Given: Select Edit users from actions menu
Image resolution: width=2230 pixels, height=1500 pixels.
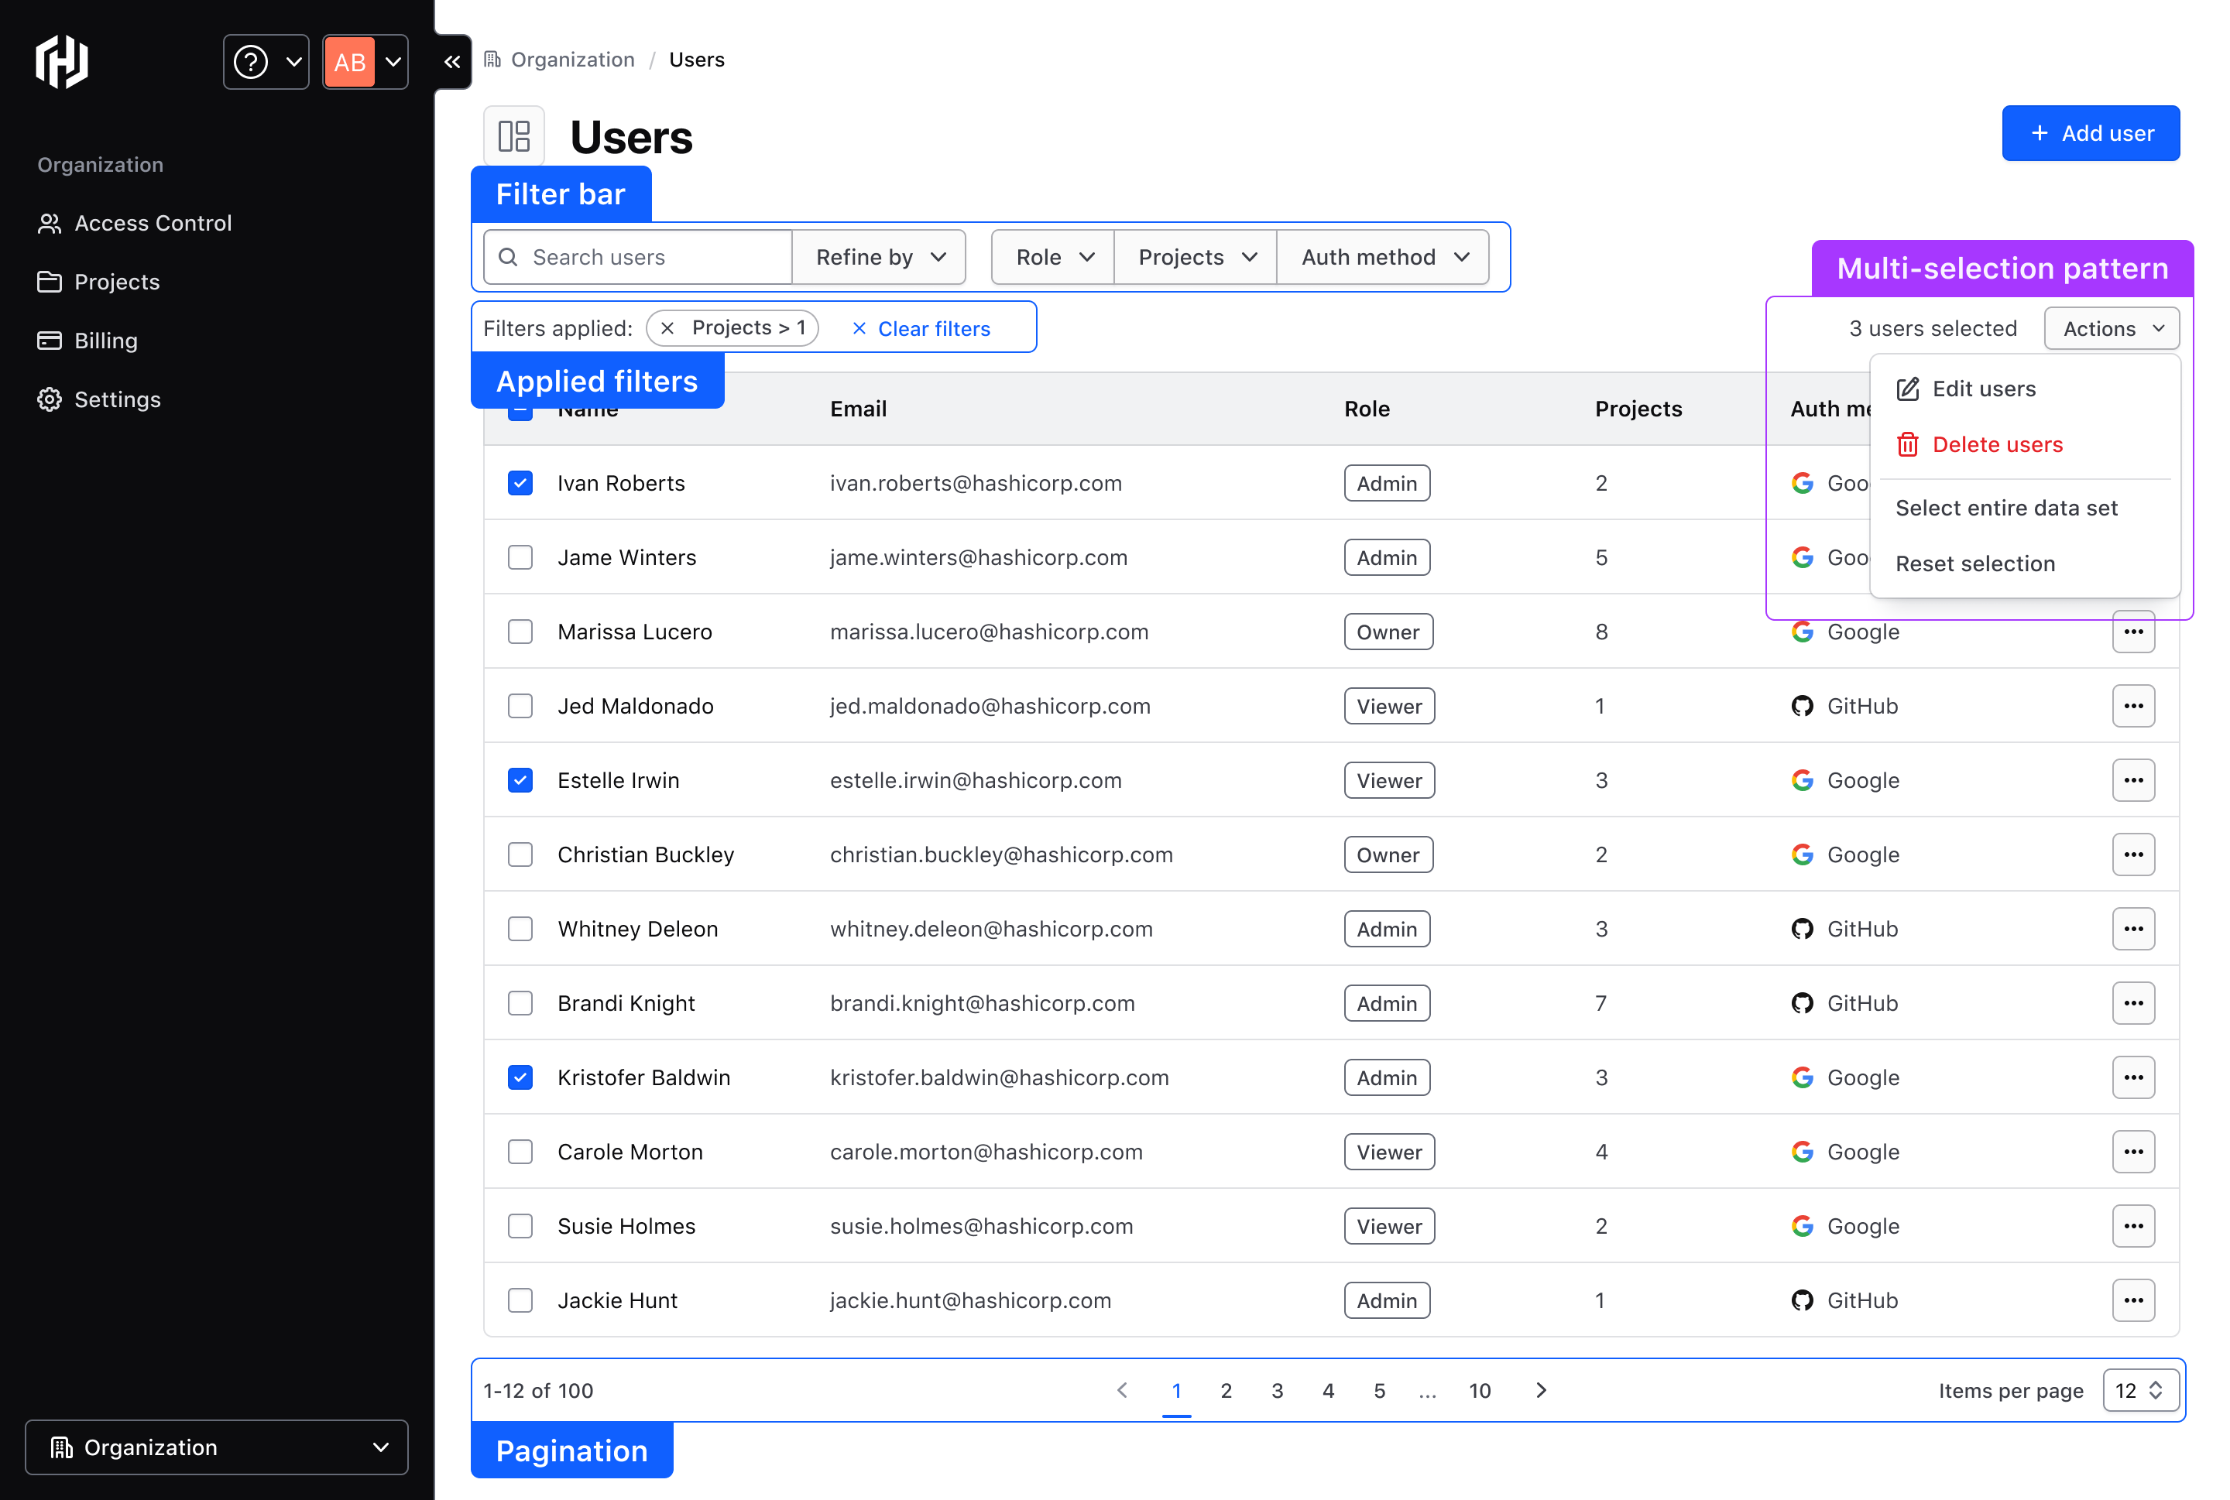Looking at the screenshot, I should [1984, 389].
